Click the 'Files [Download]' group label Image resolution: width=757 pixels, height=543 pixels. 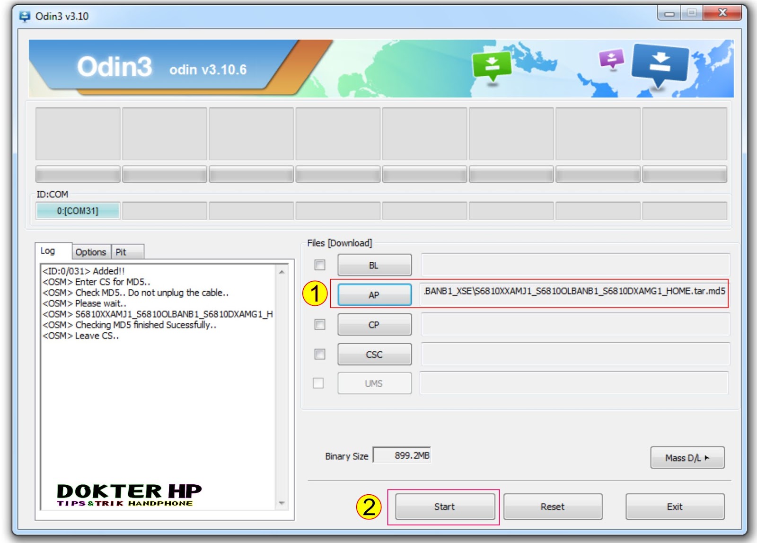pyautogui.click(x=340, y=243)
